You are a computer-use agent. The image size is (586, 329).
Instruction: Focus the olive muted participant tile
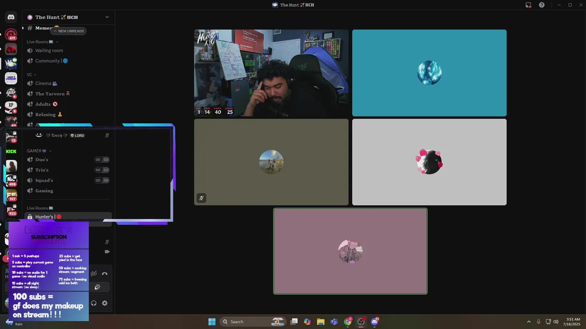(x=271, y=162)
